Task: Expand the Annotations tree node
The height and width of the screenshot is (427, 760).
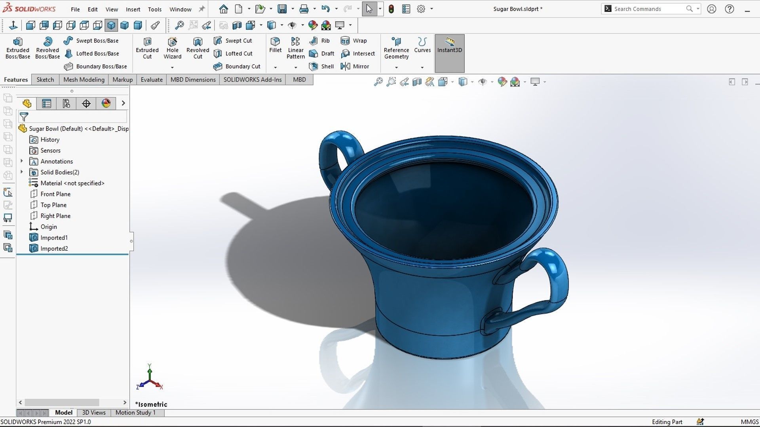Action: point(22,161)
